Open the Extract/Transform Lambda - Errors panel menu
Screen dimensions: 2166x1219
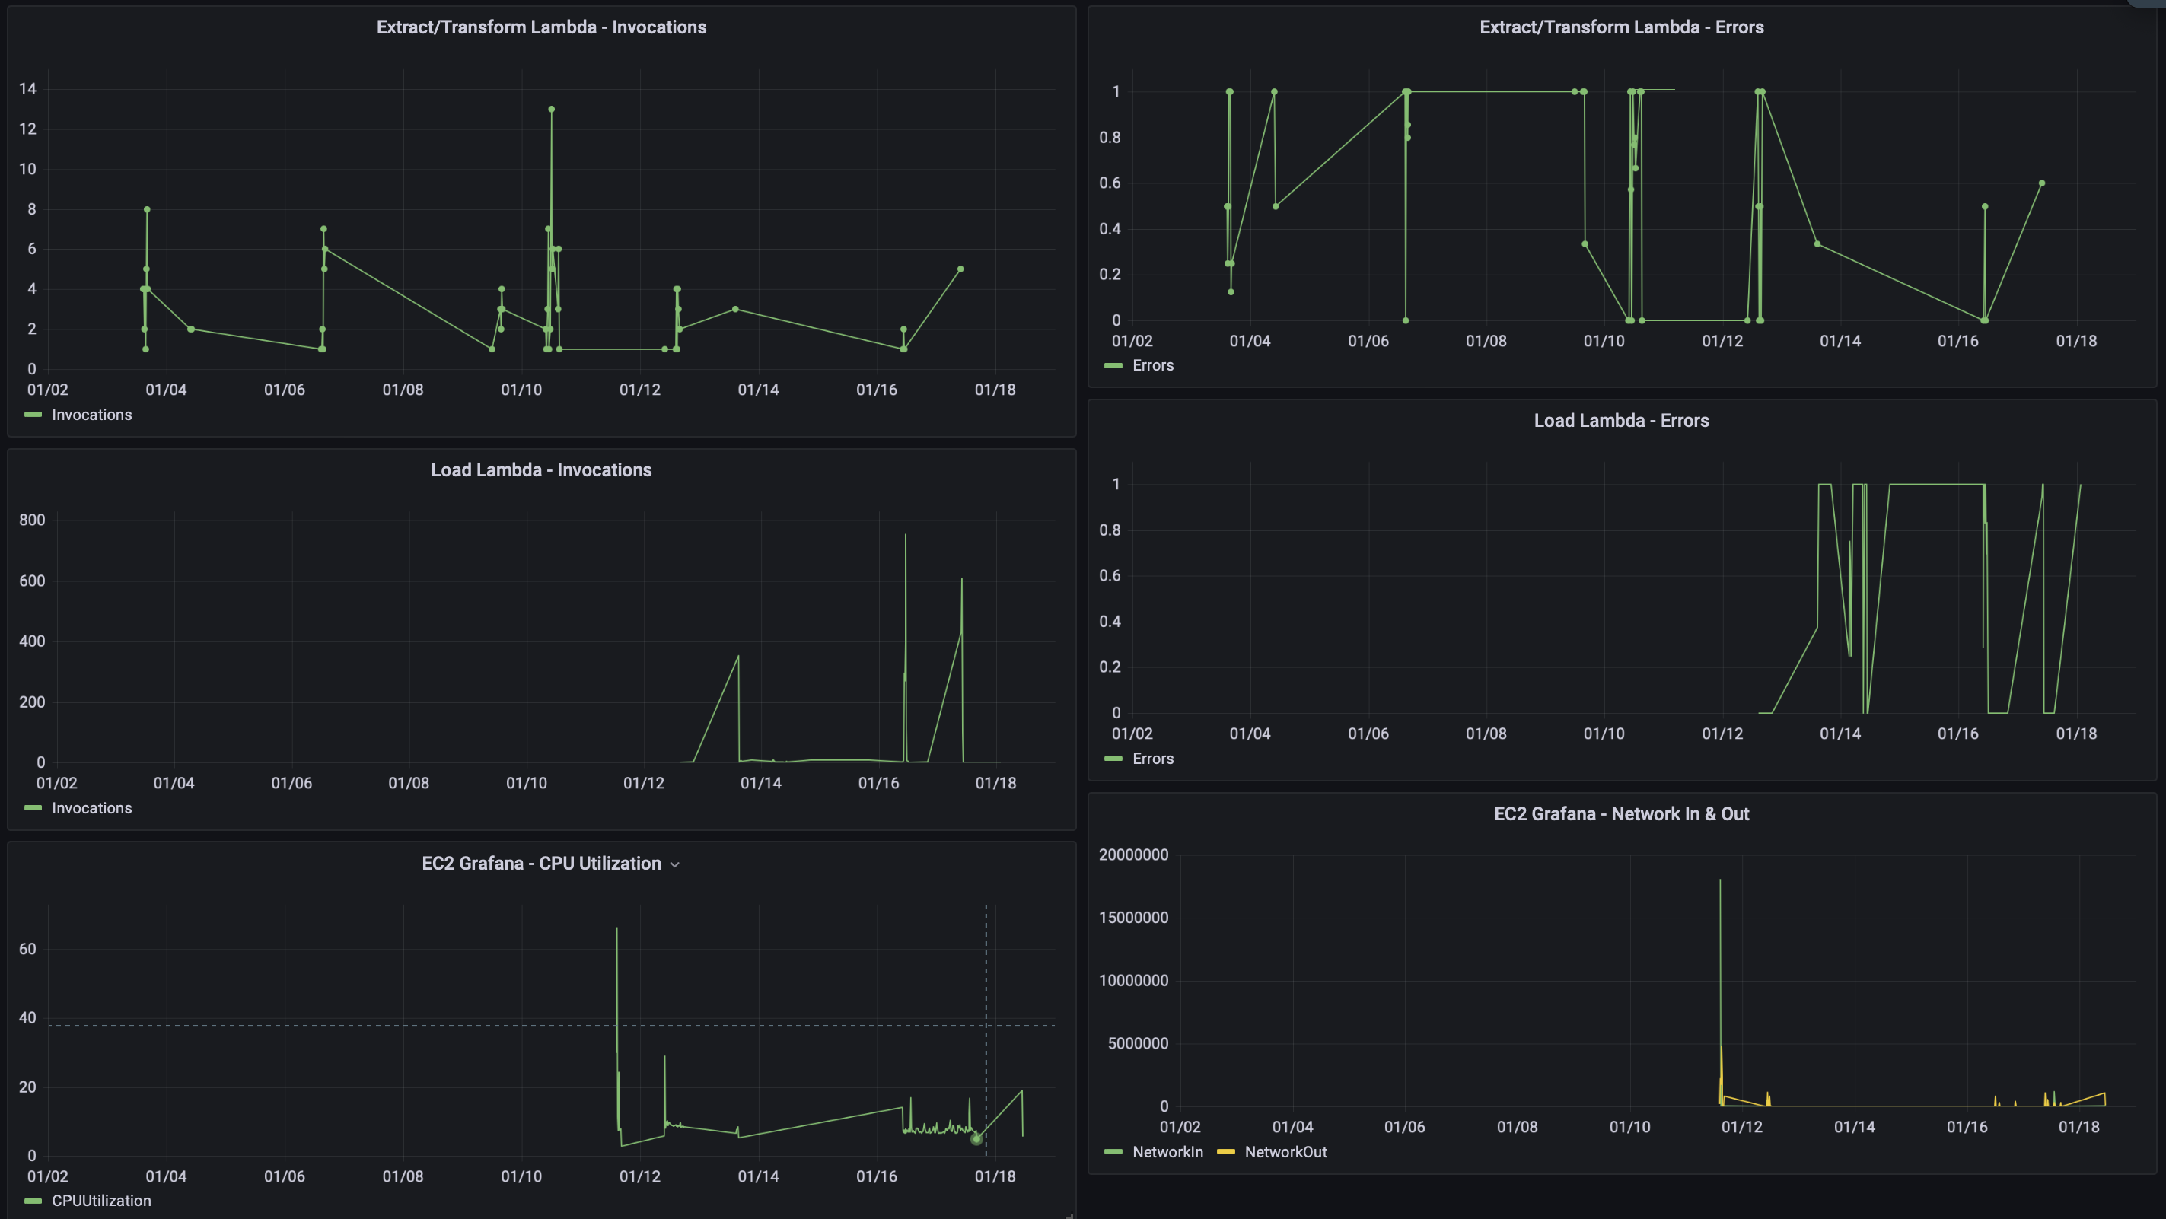tap(1621, 27)
